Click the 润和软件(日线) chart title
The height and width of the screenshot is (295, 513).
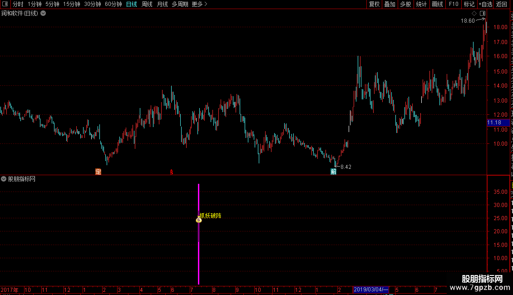(20, 14)
